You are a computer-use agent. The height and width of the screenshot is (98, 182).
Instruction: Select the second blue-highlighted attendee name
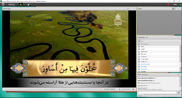click(144, 66)
